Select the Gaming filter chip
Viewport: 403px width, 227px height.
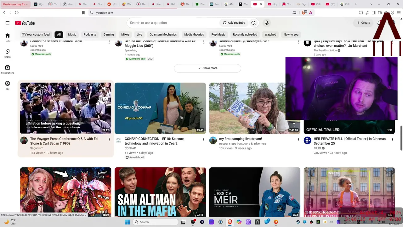tap(109, 34)
